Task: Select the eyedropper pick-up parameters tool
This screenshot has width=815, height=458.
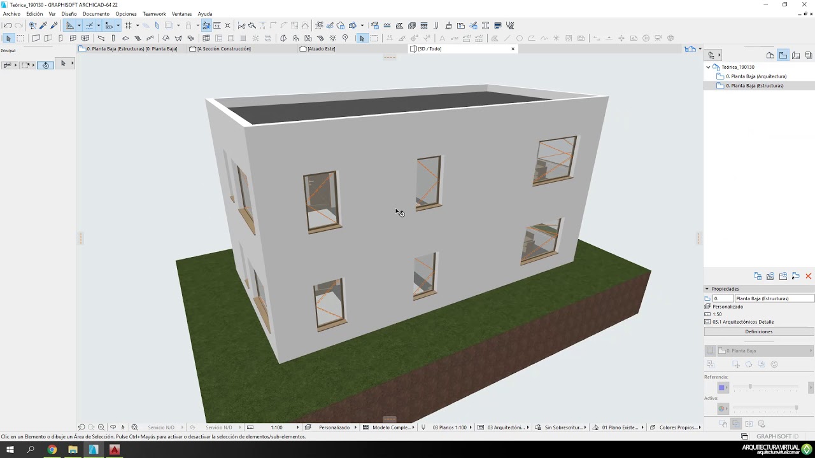Action: point(43,25)
